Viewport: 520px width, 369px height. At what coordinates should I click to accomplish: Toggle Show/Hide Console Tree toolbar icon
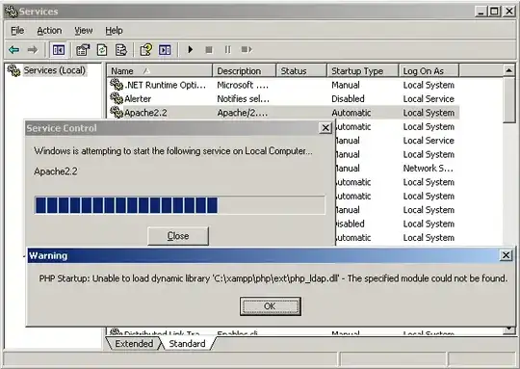point(59,50)
